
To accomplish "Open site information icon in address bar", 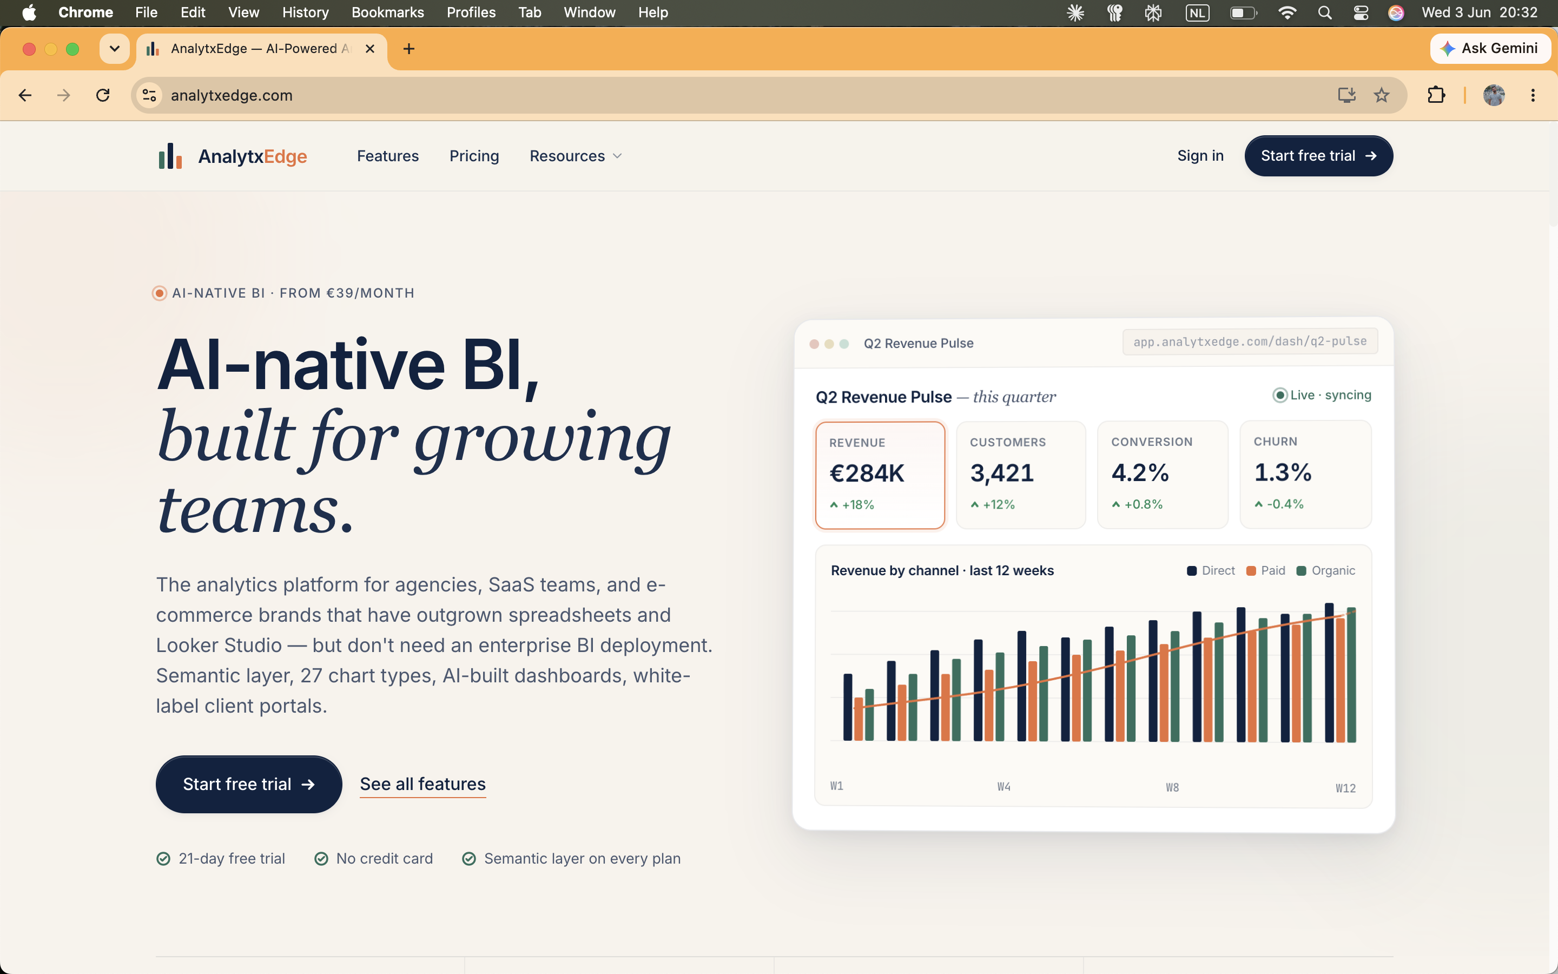I will (x=149, y=95).
